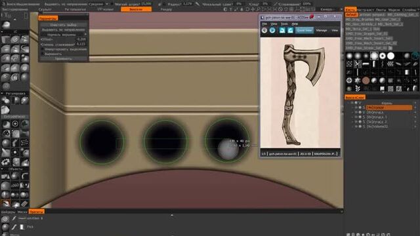Open the Рендер workspace tab

point(166,9)
